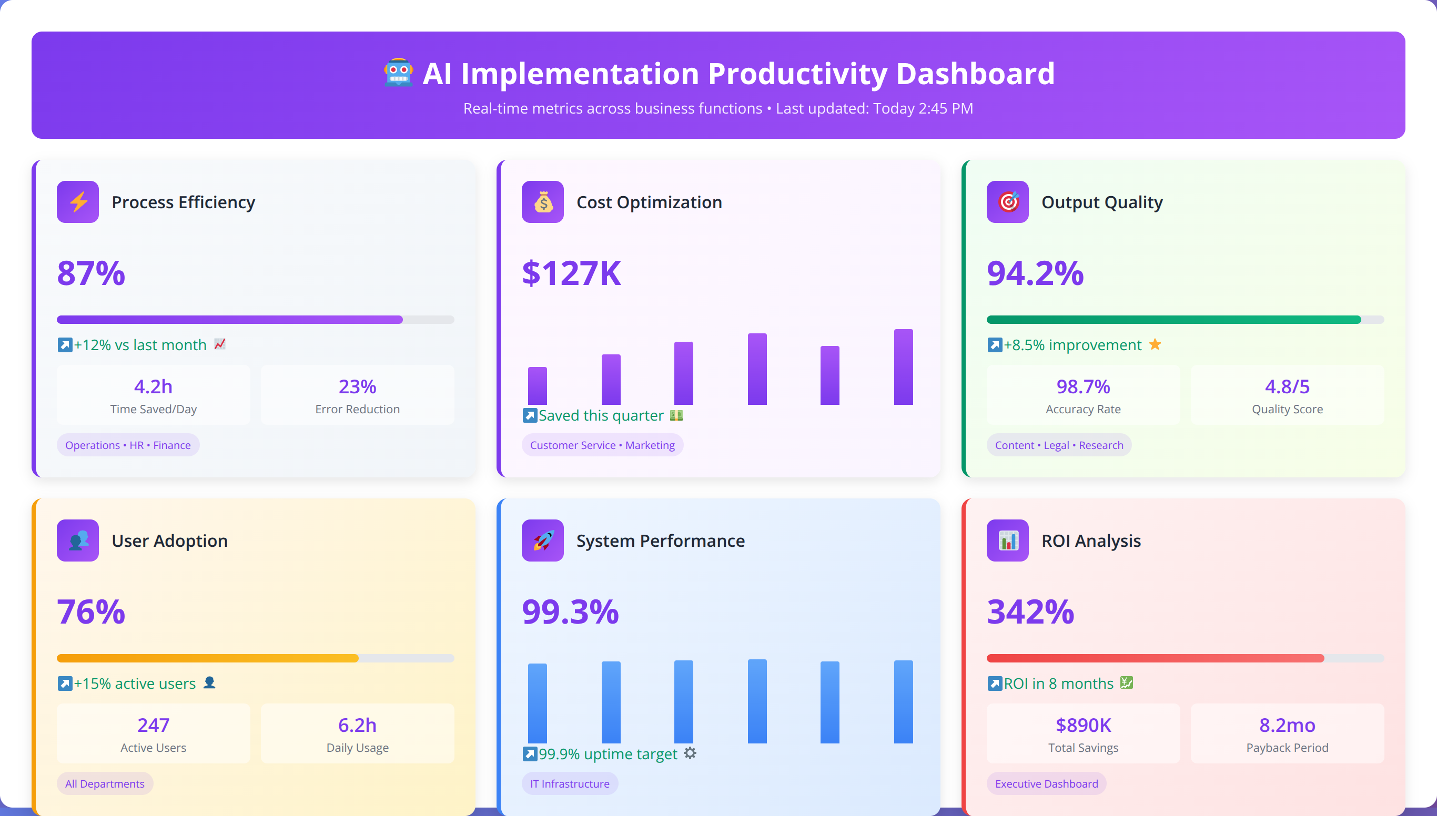Click the dollar bill emoji after Saved this quarter
The height and width of the screenshot is (816, 1437).
[x=677, y=415]
